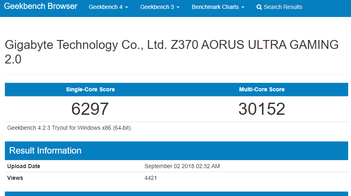Expand the Geekbench 4 dropdown menu
Image resolution: width=351 pixels, height=196 pixels.
pos(108,7)
